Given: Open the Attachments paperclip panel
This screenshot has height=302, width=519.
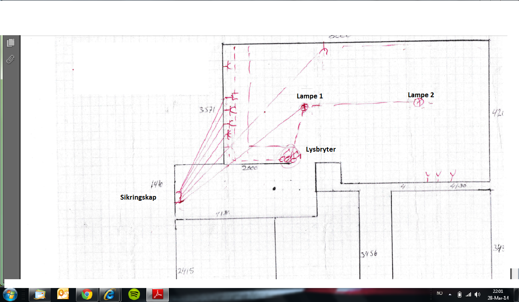Looking at the screenshot, I should [x=11, y=60].
